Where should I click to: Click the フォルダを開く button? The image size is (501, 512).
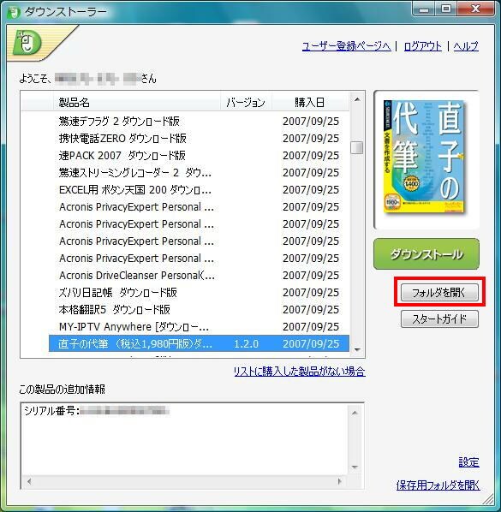(439, 292)
